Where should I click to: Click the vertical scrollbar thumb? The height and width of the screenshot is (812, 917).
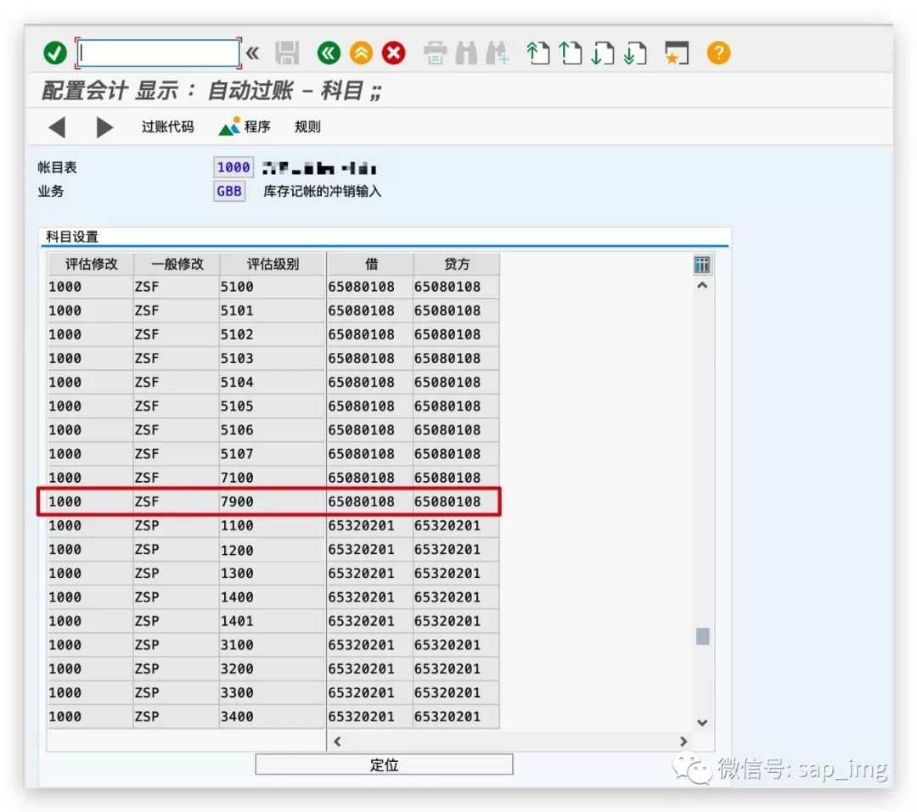(x=702, y=636)
